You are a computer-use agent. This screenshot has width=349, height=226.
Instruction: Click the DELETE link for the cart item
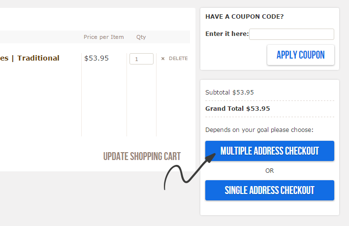coord(178,59)
